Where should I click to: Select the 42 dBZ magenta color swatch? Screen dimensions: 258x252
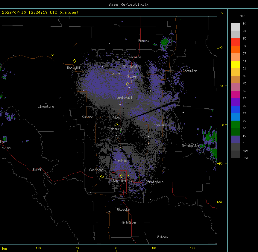[235, 94]
